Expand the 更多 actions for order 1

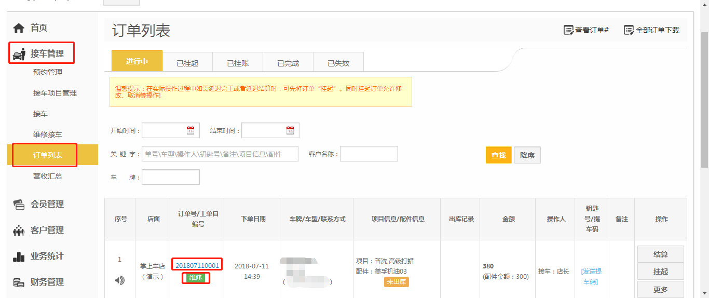pyautogui.click(x=660, y=289)
